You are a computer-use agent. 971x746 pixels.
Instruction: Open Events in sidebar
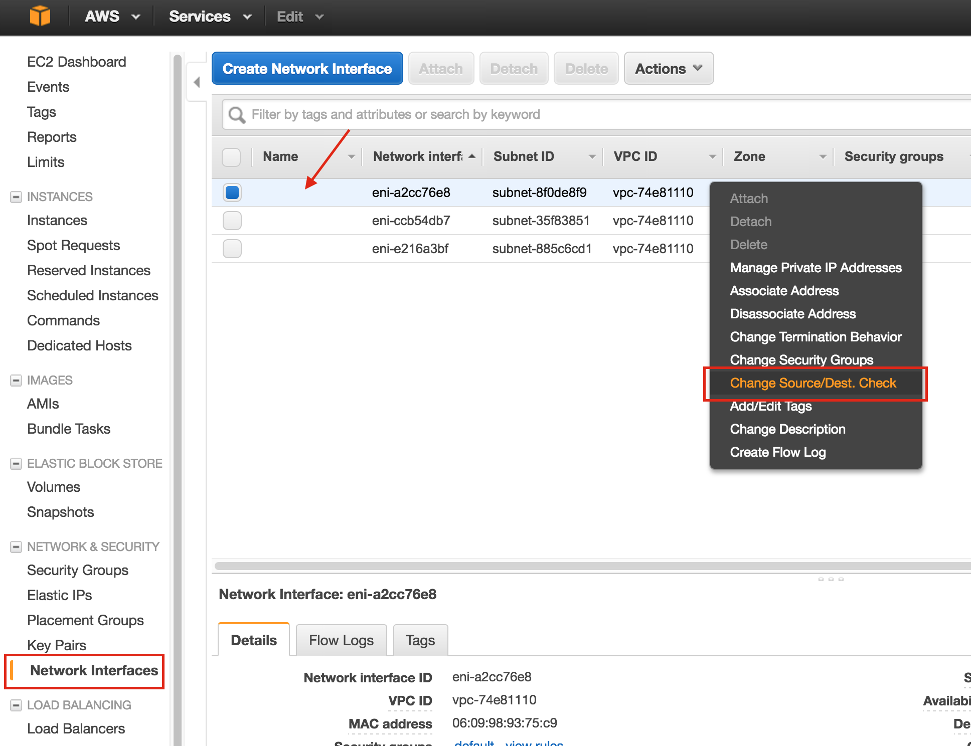48,87
